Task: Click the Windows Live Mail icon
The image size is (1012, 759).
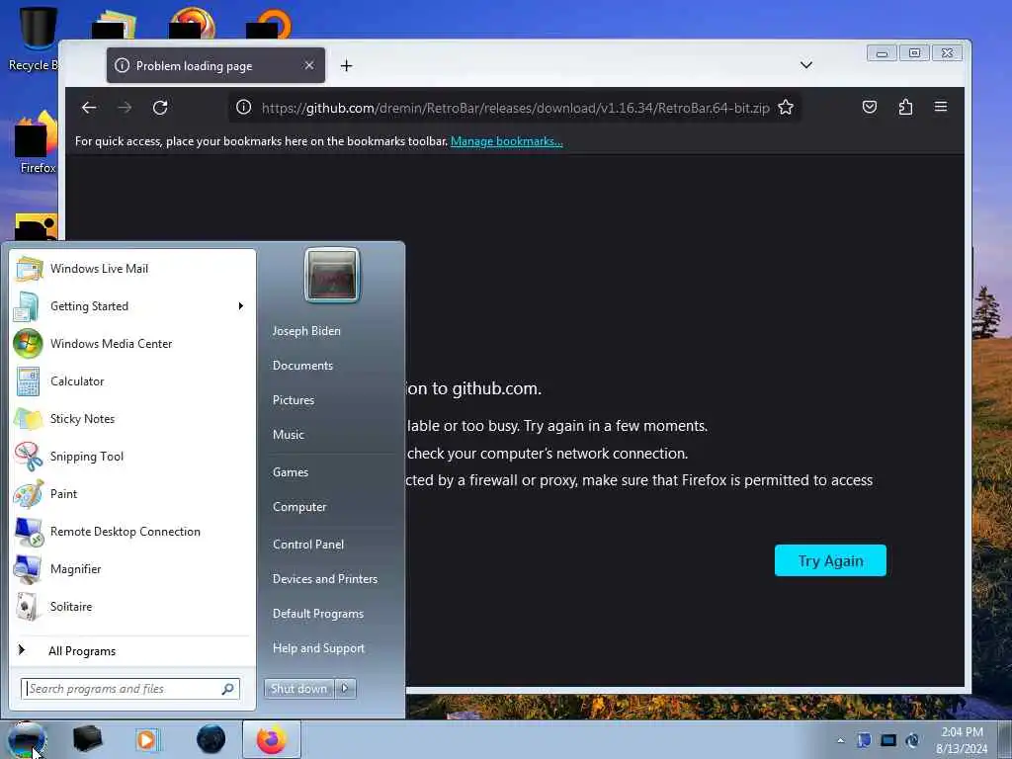Action: pos(28,269)
